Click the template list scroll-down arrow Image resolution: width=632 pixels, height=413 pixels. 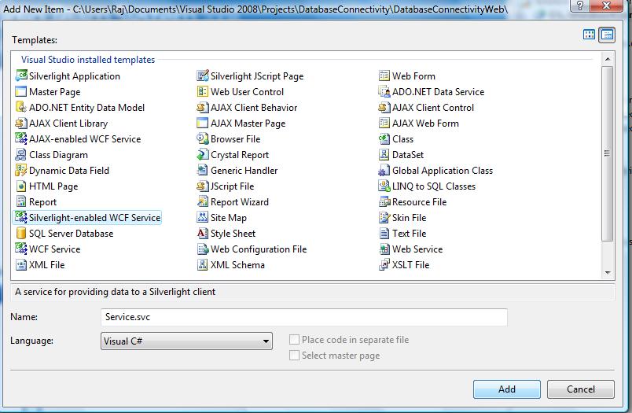[x=608, y=273]
